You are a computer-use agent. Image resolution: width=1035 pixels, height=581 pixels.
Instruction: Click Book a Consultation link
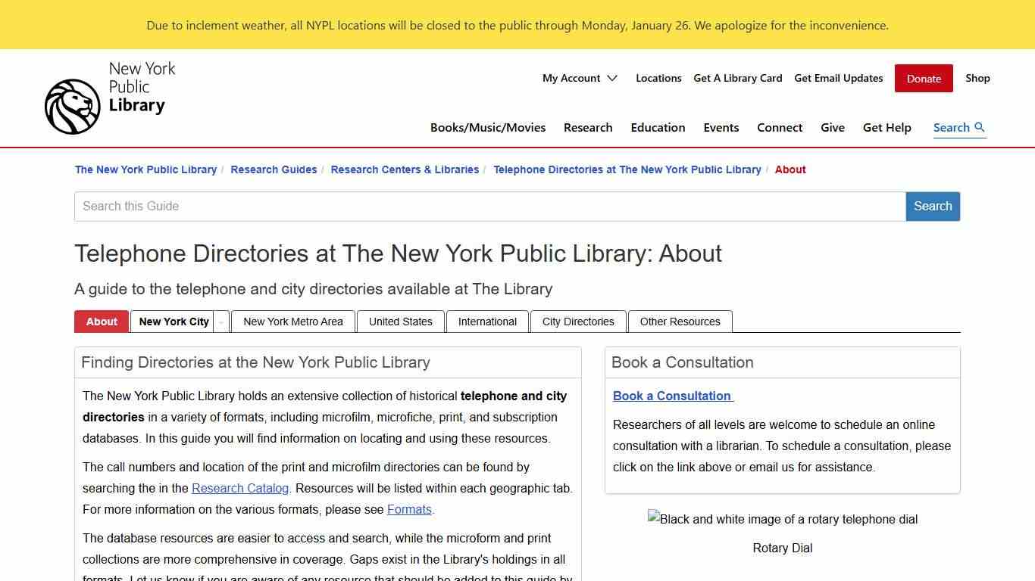click(x=671, y=396)
